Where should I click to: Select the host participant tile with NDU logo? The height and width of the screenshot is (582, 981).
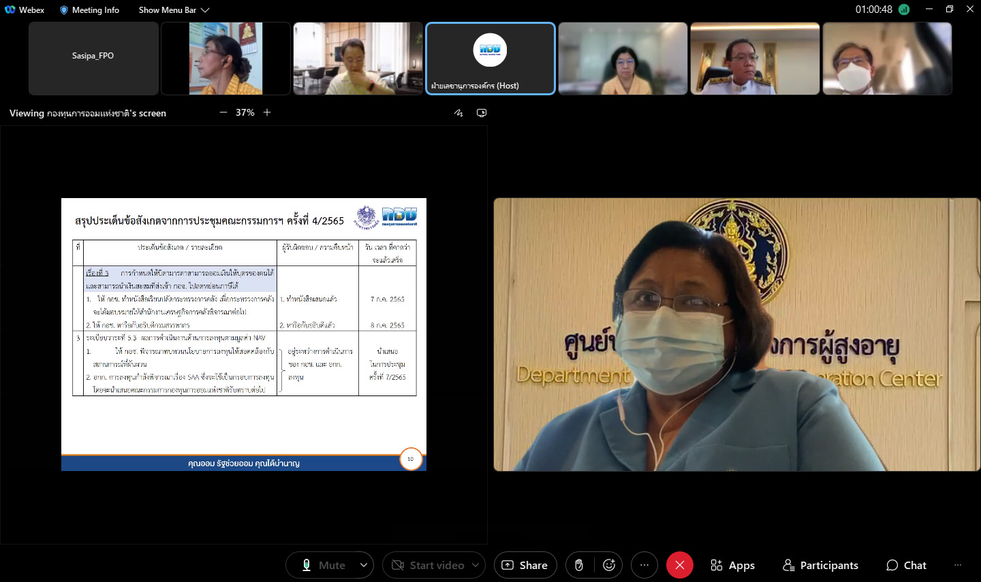[490, 59]
